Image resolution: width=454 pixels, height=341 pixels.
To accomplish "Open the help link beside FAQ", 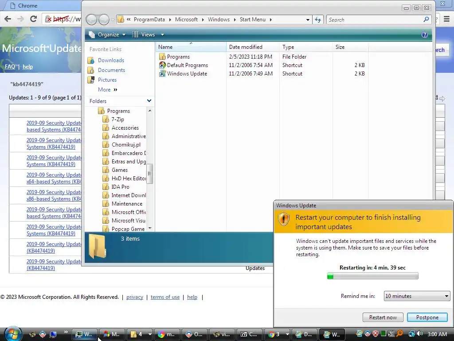I will [27, 67].
